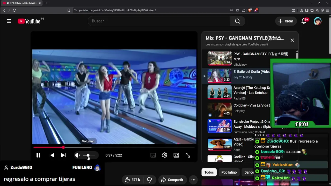The height and width of the screenshot is (186, 331).
Task: Focus the Buscar search field
Action: [159, 21]
